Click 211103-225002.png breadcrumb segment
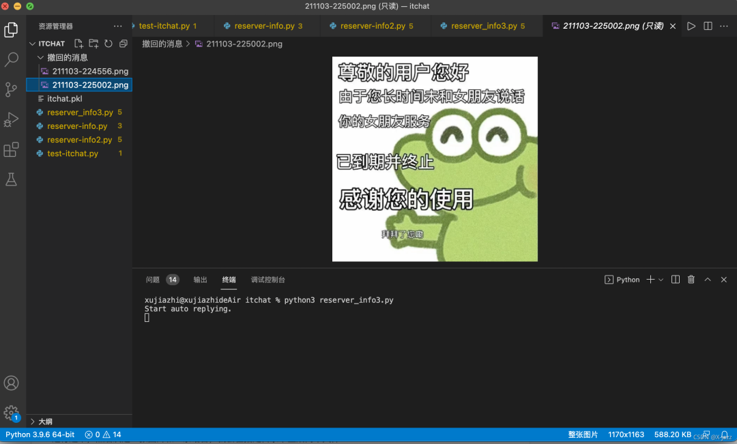 click(244, 44)
